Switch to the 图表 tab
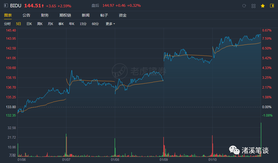The width and height of the screenshot is (278, 163). tap(8, 15)
